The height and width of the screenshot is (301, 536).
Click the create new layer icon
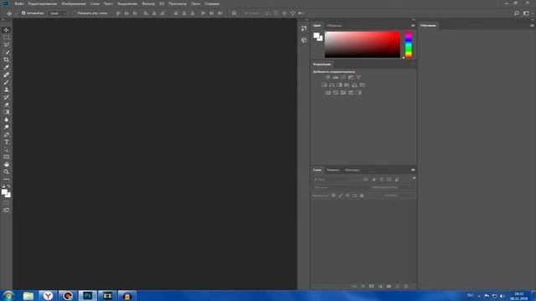398,286
